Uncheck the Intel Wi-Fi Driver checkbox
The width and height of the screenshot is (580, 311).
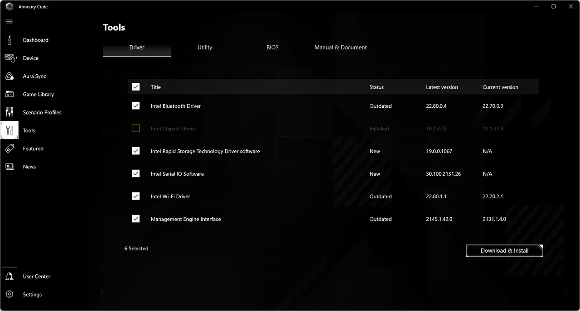tap(135, 196)
